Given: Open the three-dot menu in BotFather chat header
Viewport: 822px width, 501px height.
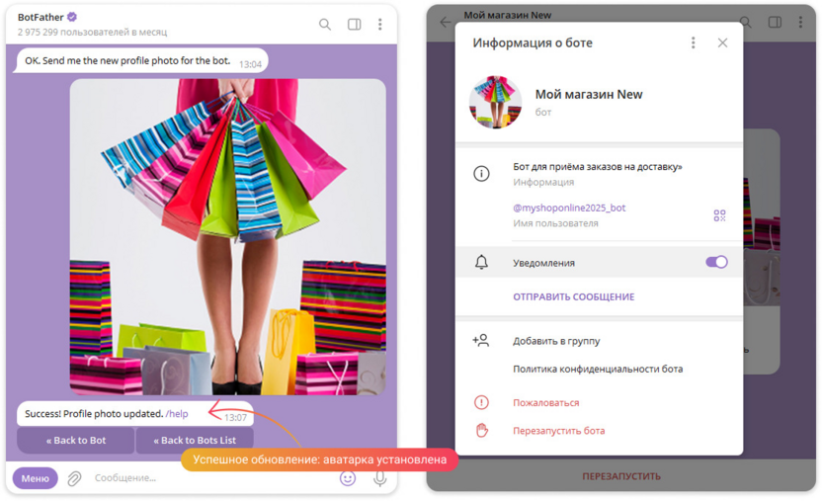Looking at the screenshot, I should point(380,24).
